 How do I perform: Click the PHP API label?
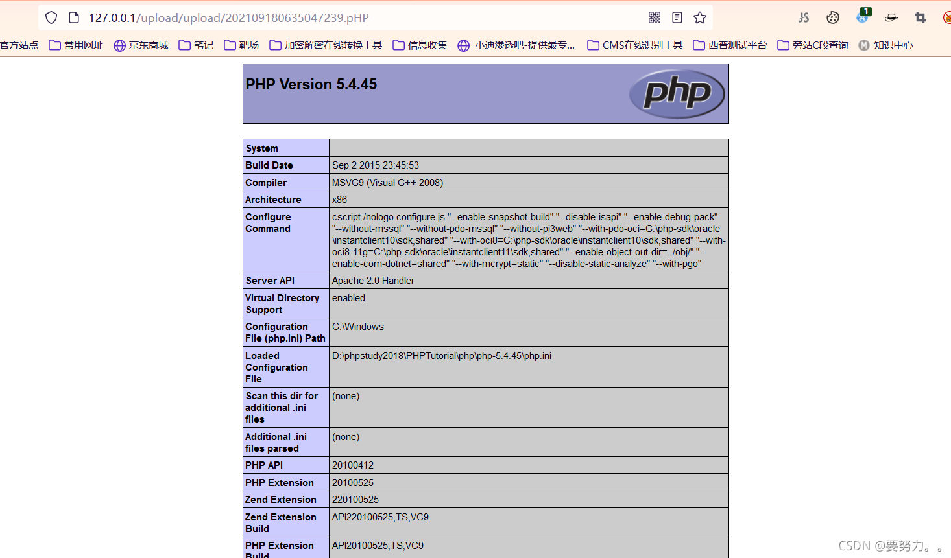(264, 465)
